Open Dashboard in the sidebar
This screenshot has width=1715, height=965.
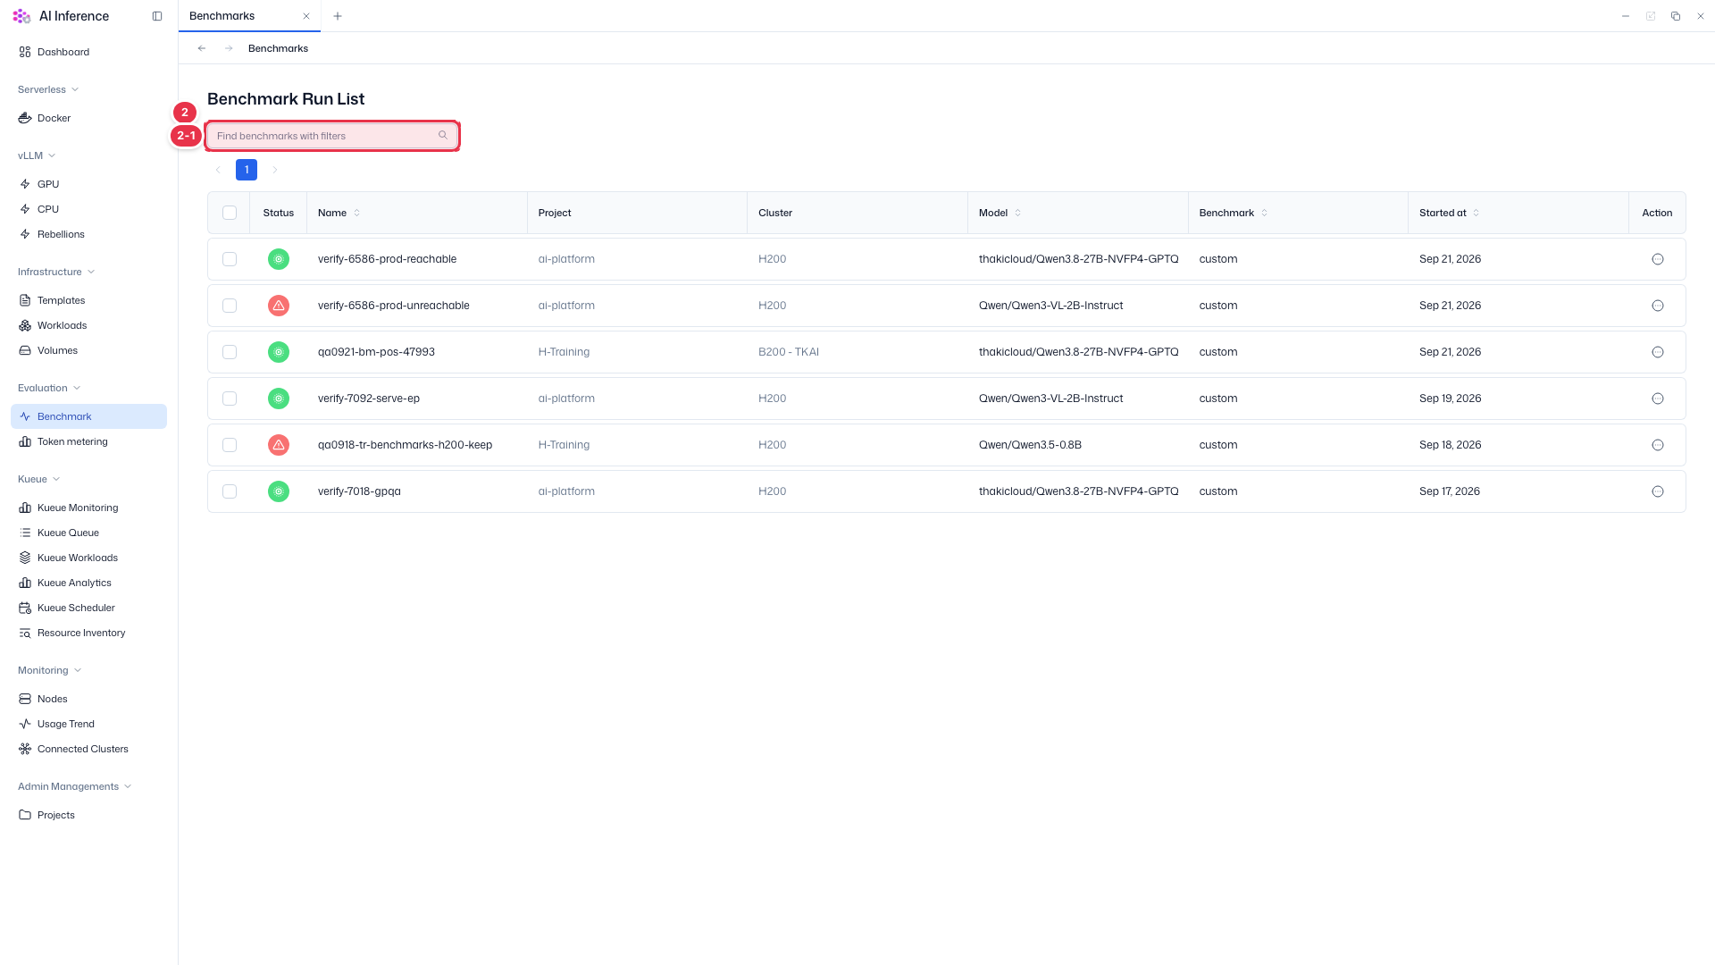[x=88, y=52]
